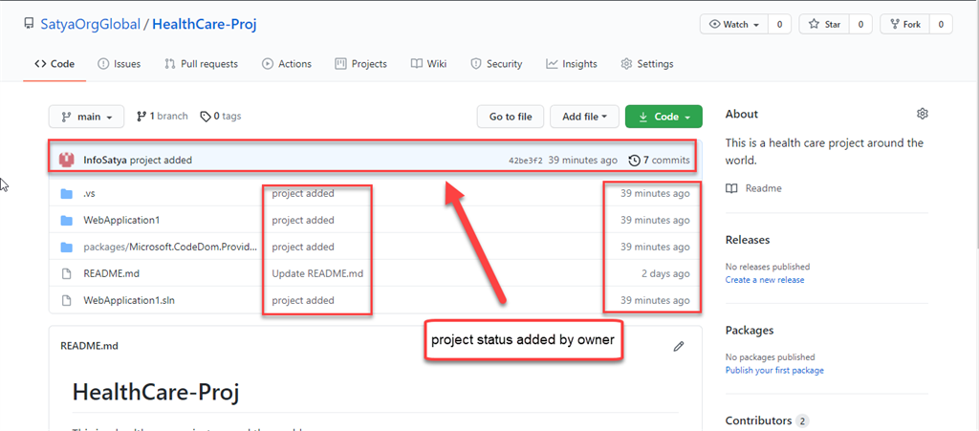Open the Security tab
This screenshot has width=979, height=431.
click(x=496, y=64)
